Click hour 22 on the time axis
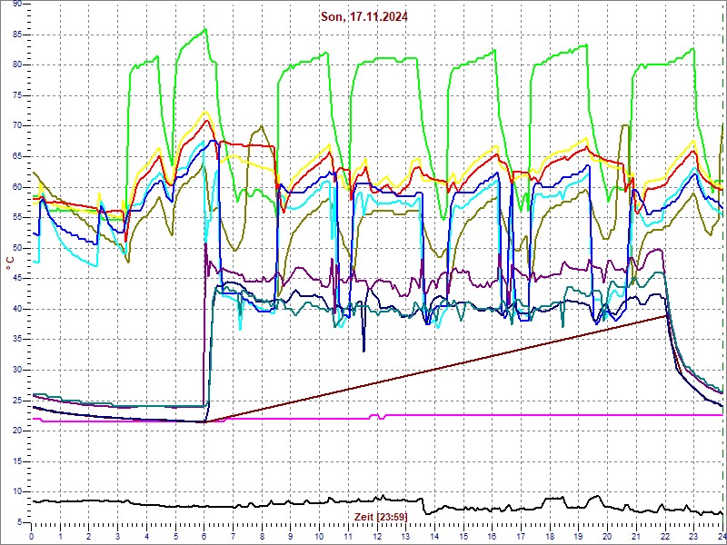 [x=665, y=536]
